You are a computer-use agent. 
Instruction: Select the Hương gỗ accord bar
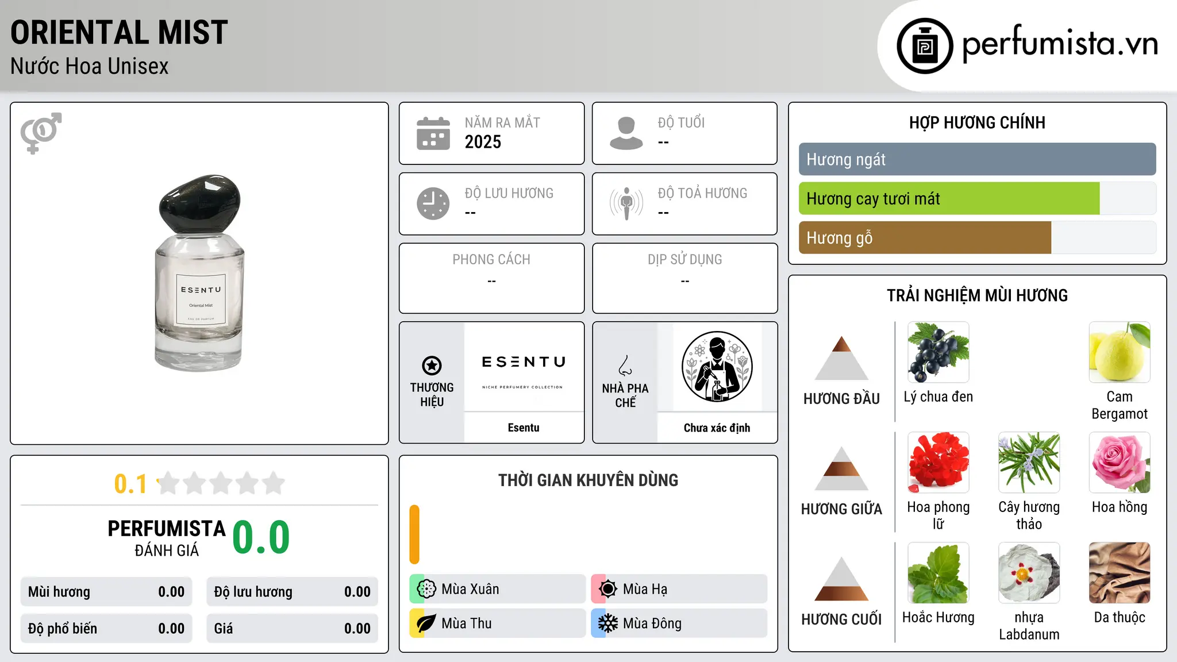(977, 238)
